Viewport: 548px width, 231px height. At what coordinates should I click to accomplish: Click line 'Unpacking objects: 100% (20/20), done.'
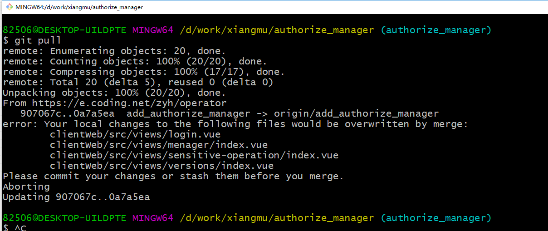pos(114,93)
